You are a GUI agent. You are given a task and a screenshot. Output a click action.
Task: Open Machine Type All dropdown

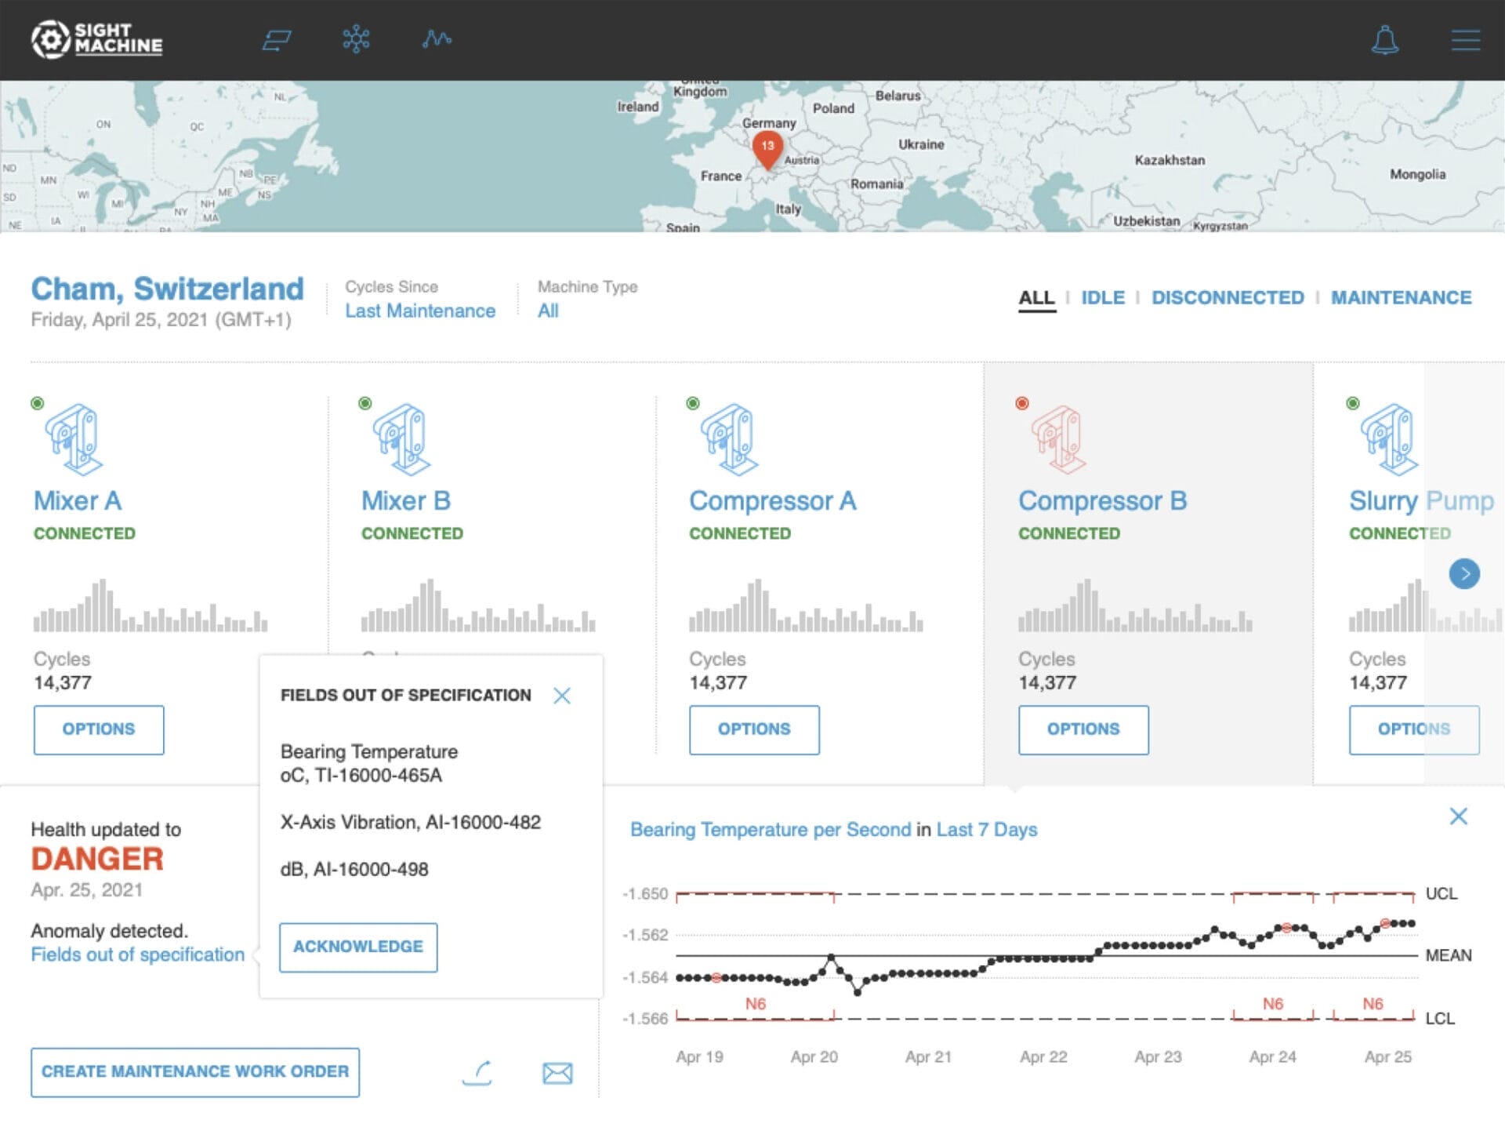coord(548,311)
